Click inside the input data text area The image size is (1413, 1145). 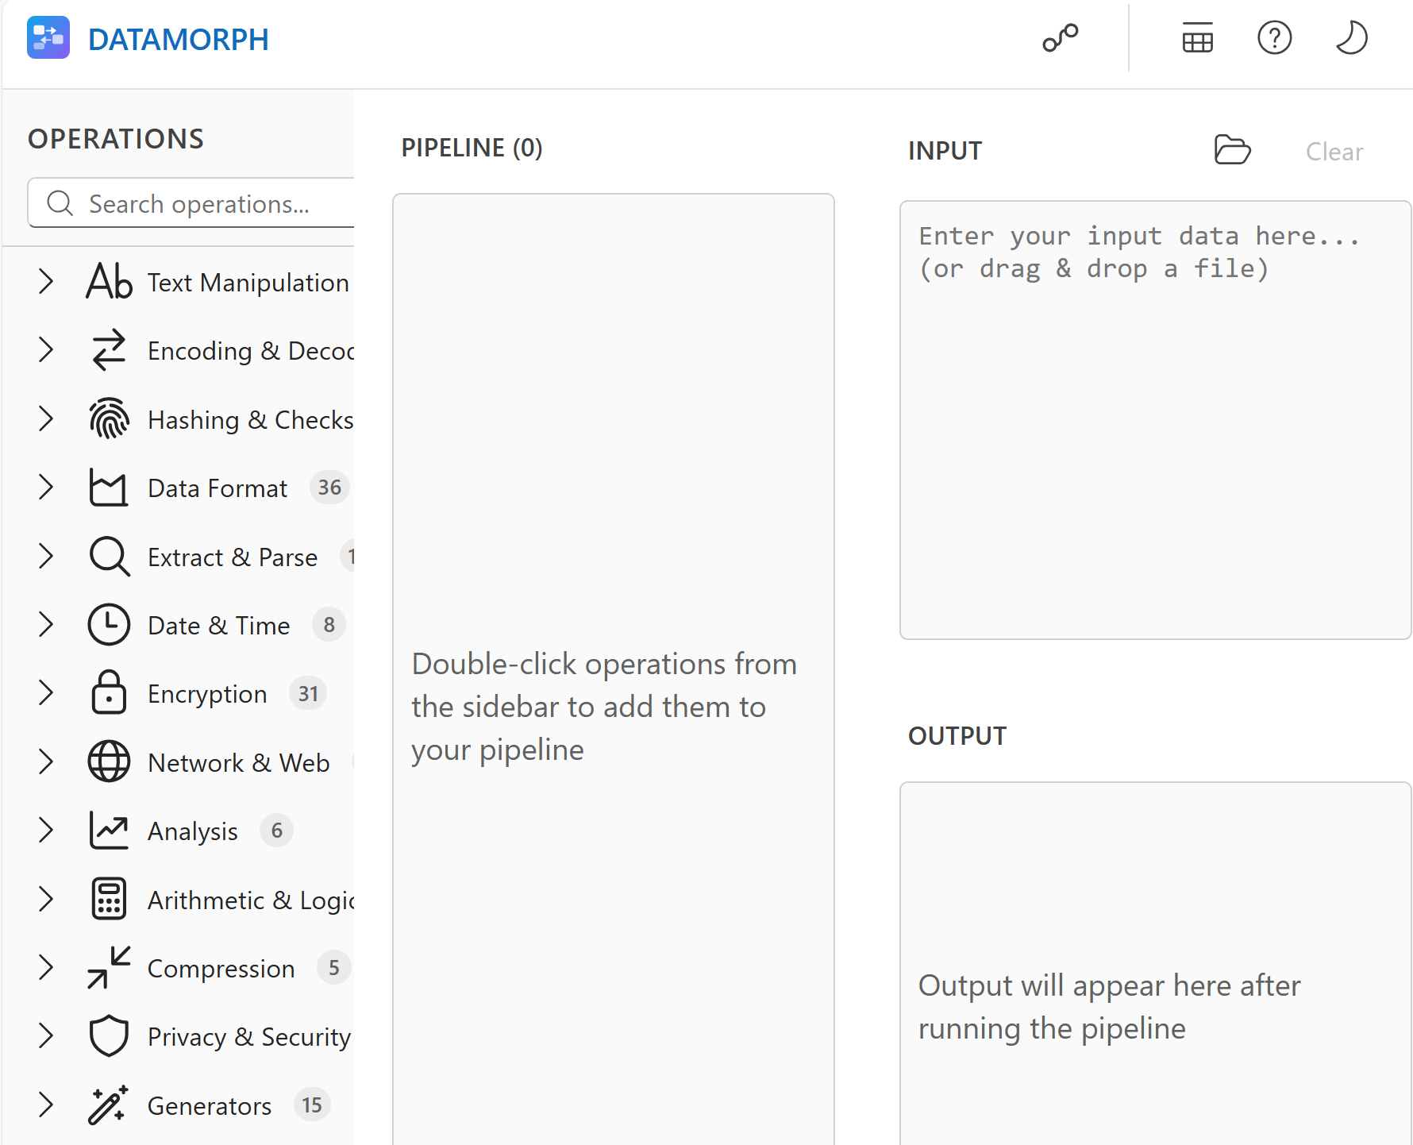click(1155, 437)
